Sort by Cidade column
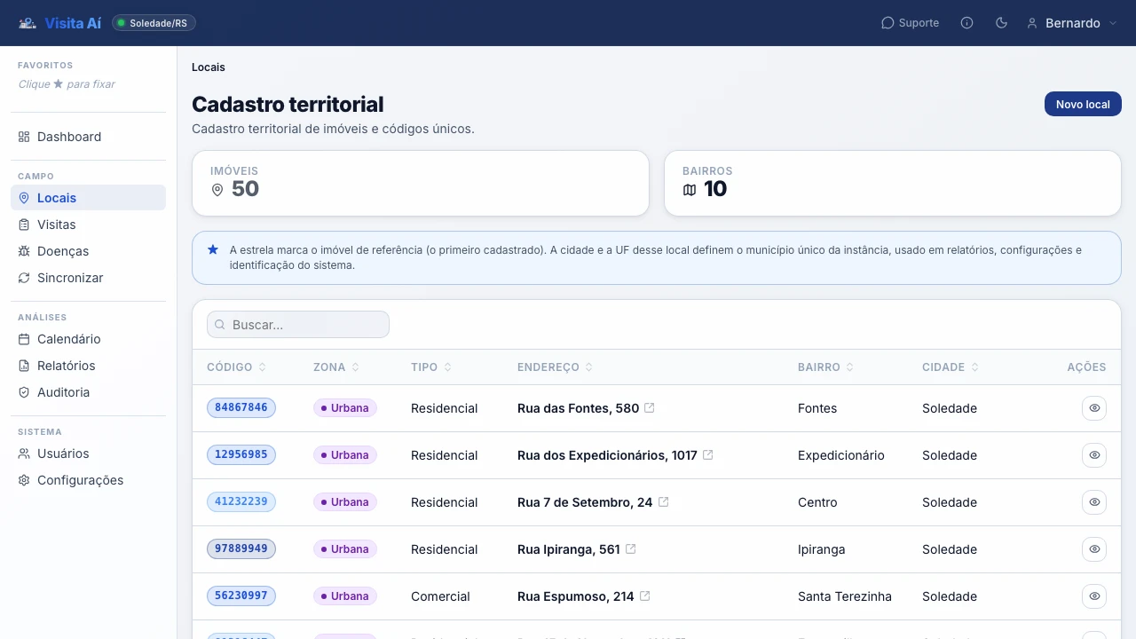The width and height of the screenshot is (1136, 639). [951, 367]
